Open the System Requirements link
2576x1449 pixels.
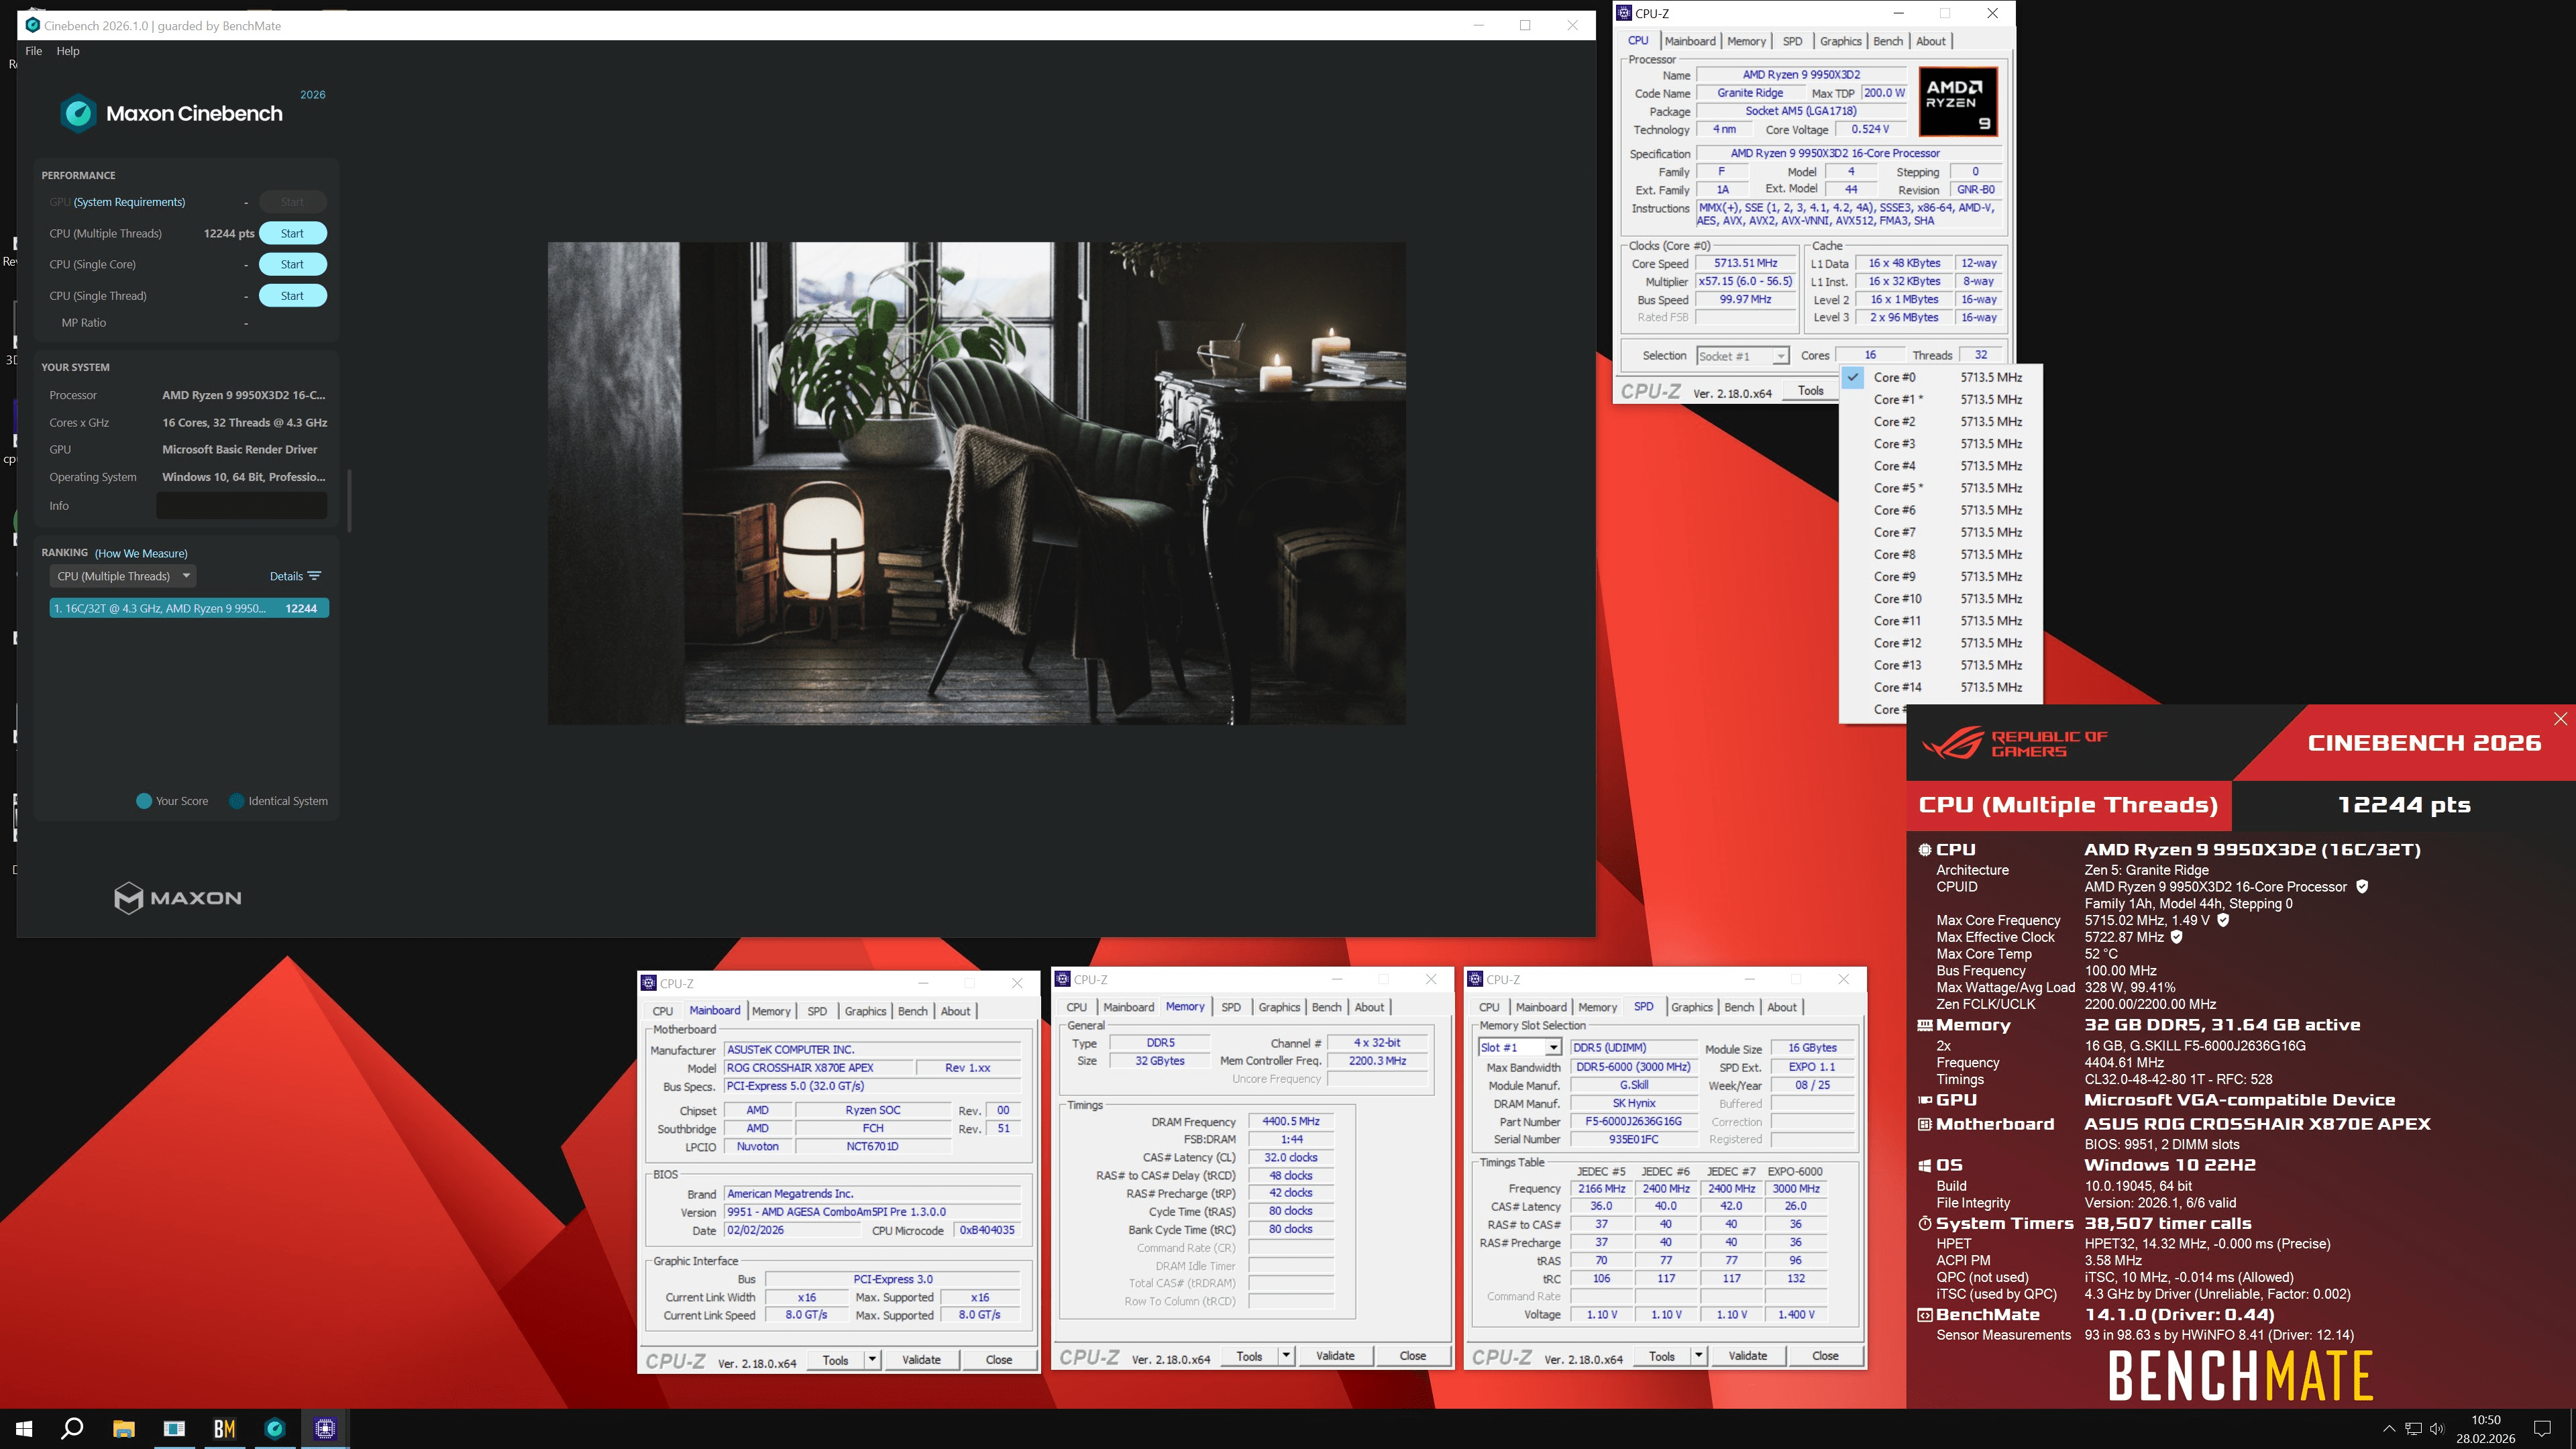tap(129, 202)
